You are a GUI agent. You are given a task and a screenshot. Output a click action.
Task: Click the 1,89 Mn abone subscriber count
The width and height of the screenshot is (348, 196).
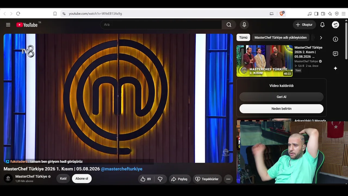point(24,181)
